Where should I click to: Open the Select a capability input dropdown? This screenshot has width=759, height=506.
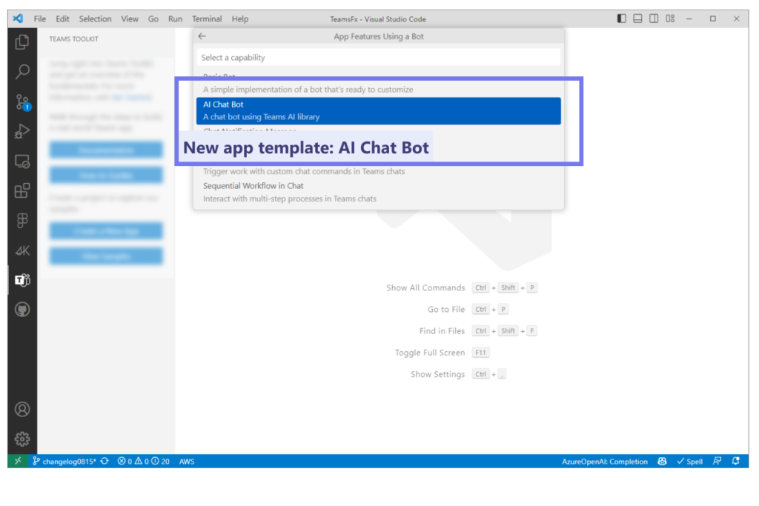pos(379,57)
